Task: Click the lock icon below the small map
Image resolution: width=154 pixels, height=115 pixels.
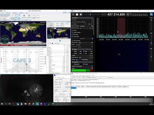Action: tap(52, 43)
